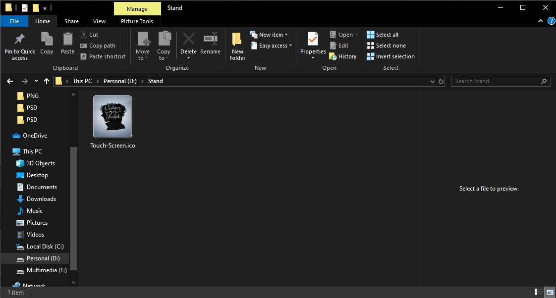Open Properties from the ribbon icon
The height and width of the screenshot is (298, 556).
(312, 45)
